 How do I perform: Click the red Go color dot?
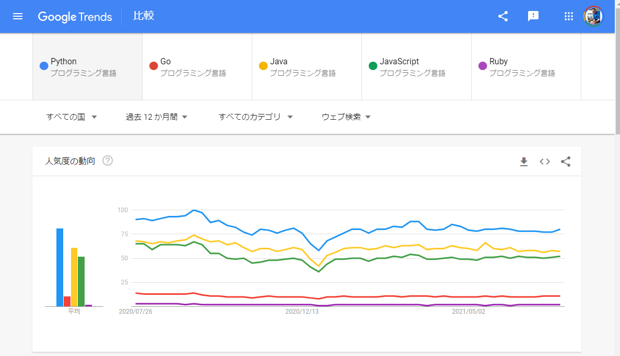[x=154, y=66]
